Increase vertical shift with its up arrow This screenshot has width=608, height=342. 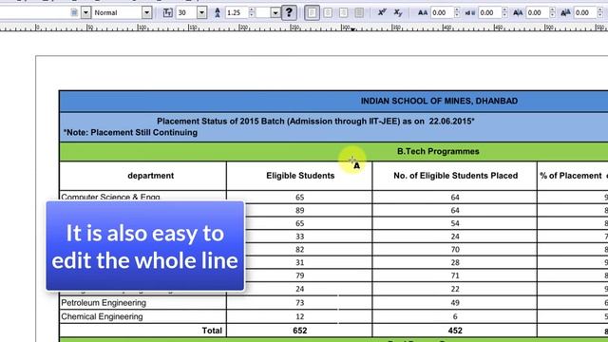coord(600,10)
